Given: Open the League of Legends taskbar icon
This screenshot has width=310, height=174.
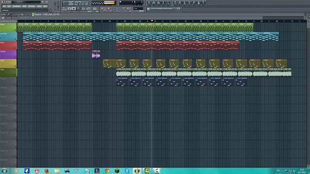Looking at the screenshot, I should coord(97,171).
